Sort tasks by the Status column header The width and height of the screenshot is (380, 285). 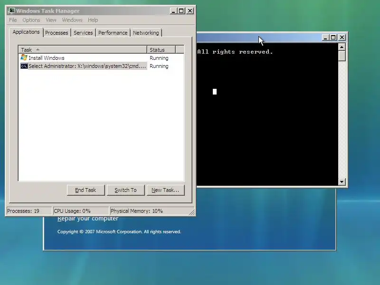[161, 50]
